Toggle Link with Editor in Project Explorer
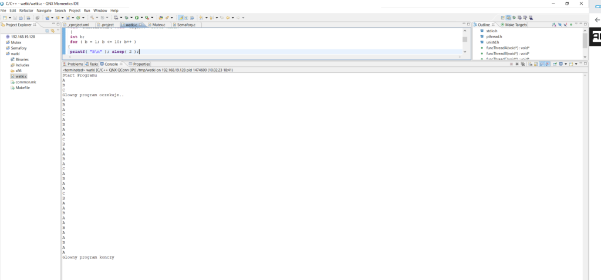 coord(52,31)
